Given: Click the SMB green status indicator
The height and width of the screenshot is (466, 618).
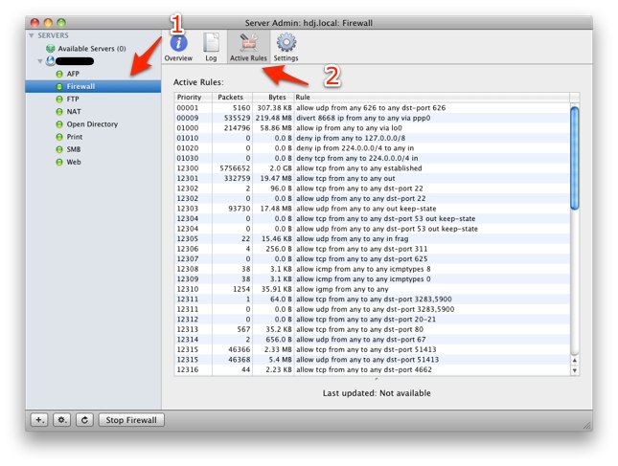Looking at the screenshot, I should [59, 149].
